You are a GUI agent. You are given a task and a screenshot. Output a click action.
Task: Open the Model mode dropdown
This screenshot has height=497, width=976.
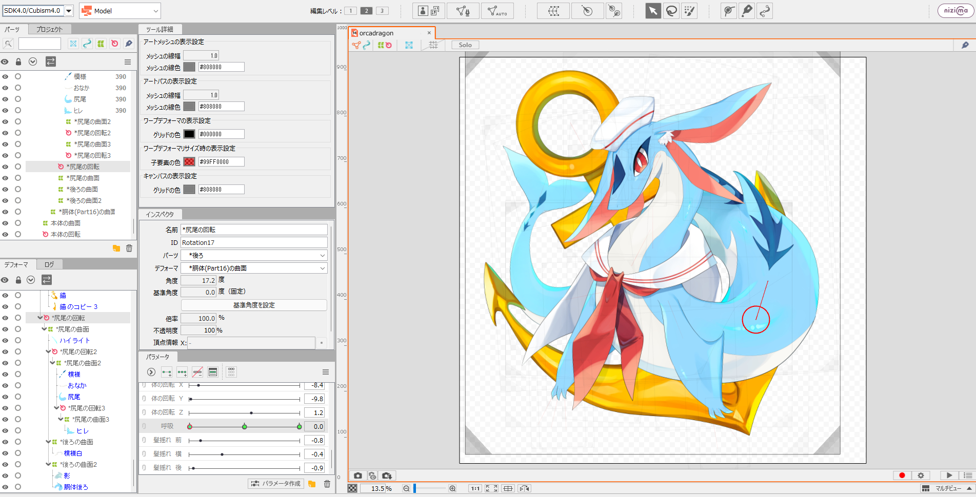click(120, 11)
